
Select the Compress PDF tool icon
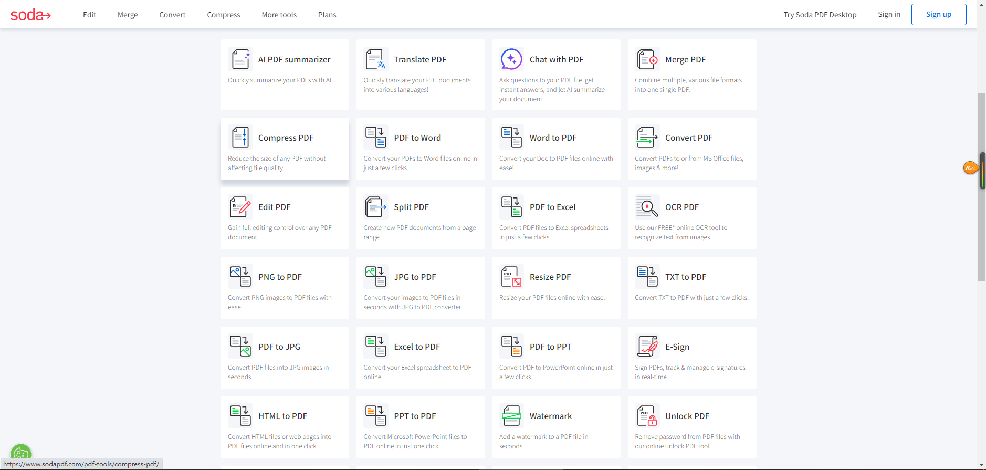point(240,138)
